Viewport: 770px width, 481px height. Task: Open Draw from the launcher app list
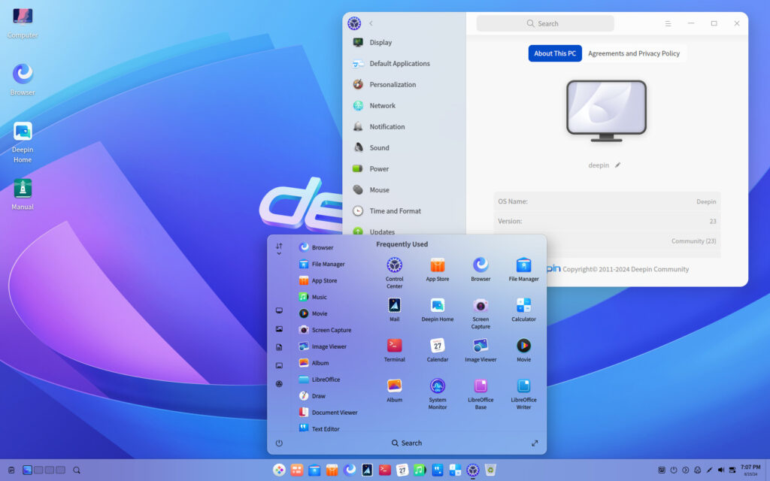point(318,396)
